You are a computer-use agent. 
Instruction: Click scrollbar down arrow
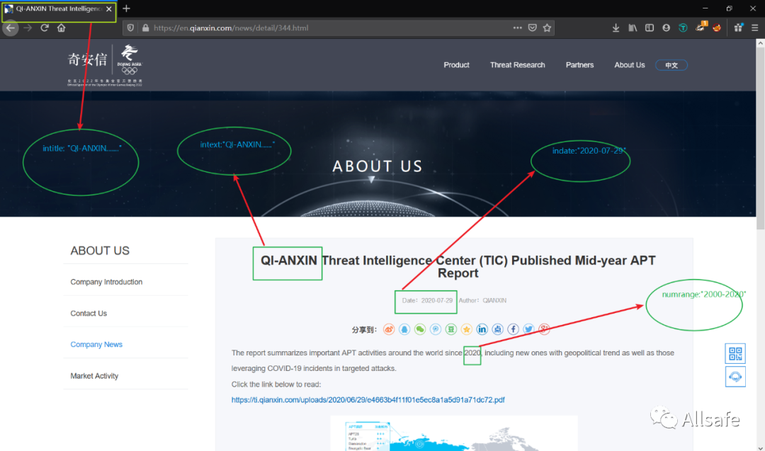(x=760, y=447)
